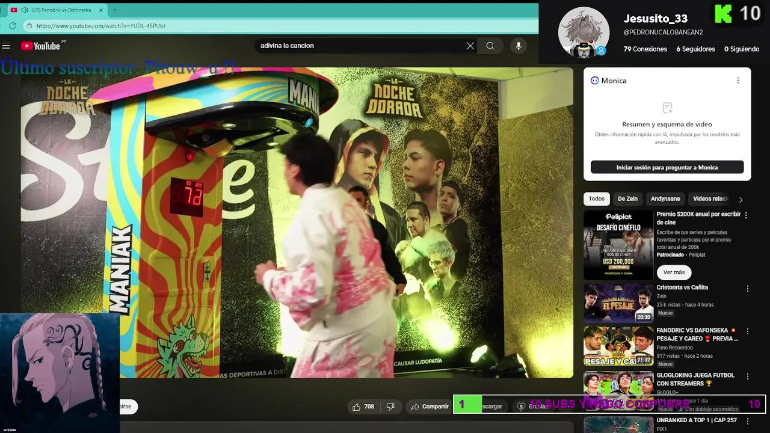Click the Zein channel name
This screenshot has width=770, height=433.
[x=662, y=296]
